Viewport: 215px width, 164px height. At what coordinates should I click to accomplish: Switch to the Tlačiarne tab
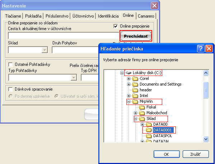tap(13, 16)
